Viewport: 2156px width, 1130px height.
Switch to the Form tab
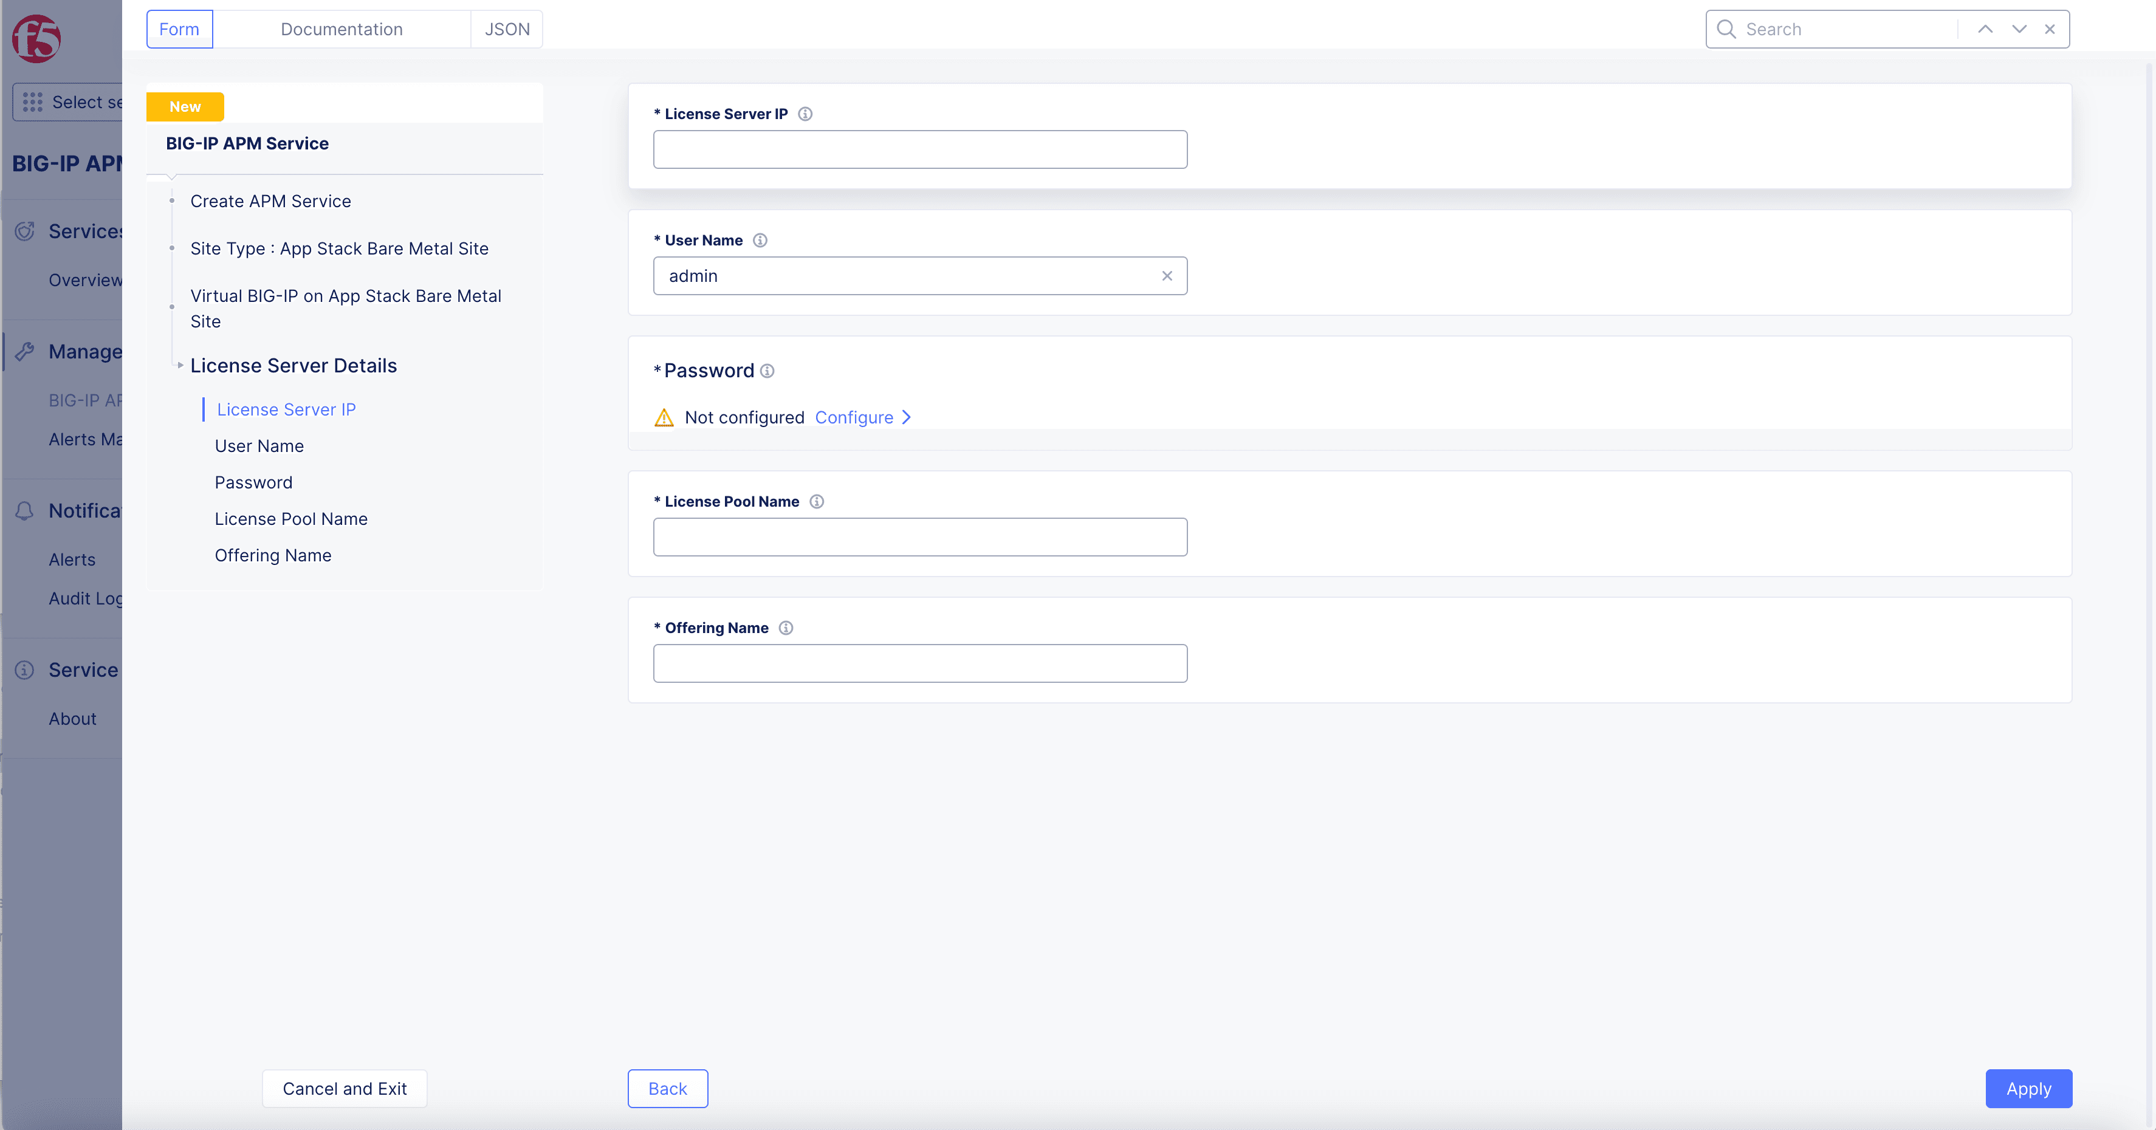tap(179, 29)
